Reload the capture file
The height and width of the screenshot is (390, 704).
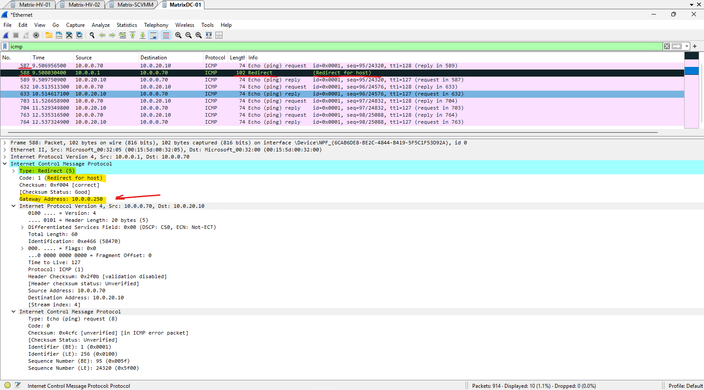(79, 35)
